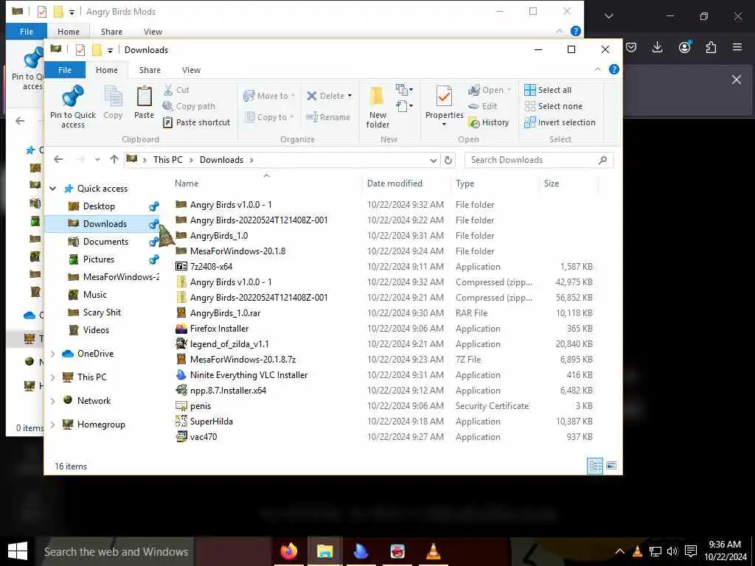This screenshot has height=566, width=755.
Task: Expand the Network tree node
Action: tap(53, 401)
